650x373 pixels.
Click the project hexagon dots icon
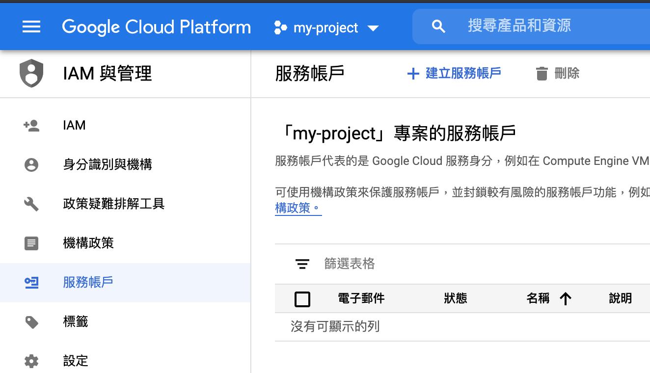(280, 27)
